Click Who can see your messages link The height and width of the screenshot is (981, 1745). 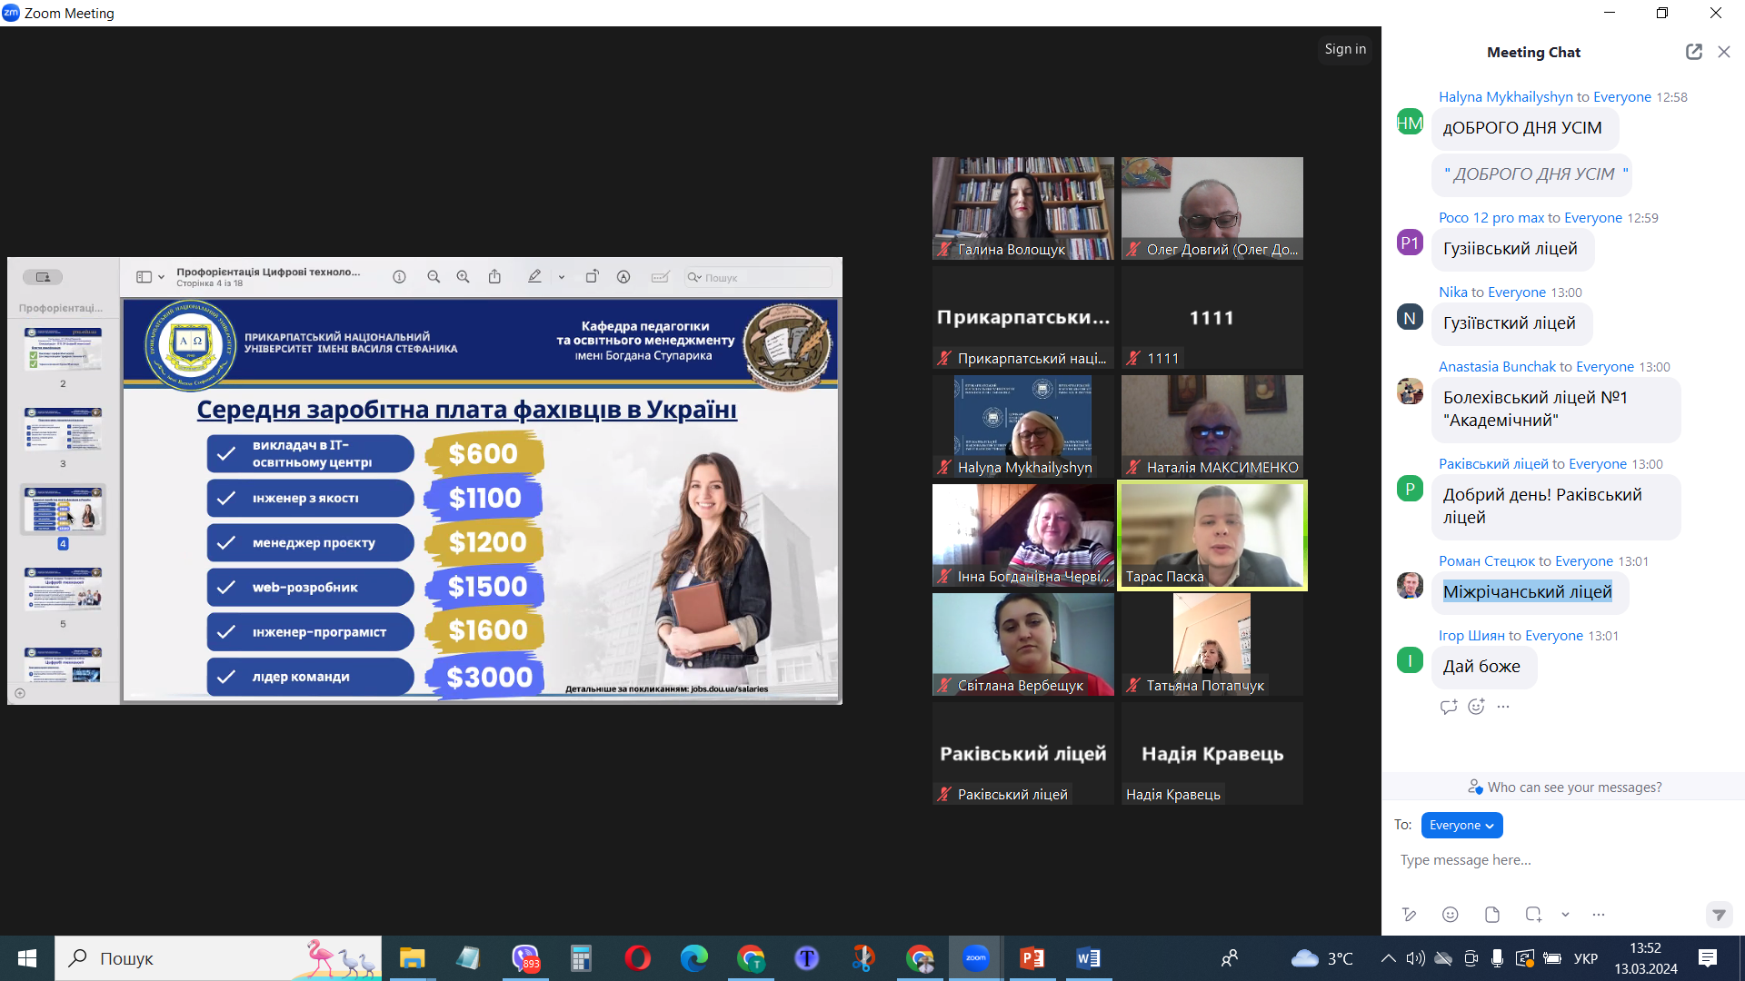1574,788
